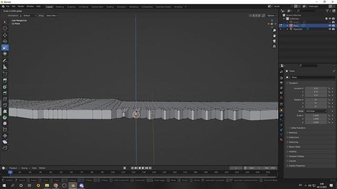The height and width of the screenshot is (189, 337).
Task: Expand the Delta Transform panel
Action: pyautogui.click(x=298, y=128)
